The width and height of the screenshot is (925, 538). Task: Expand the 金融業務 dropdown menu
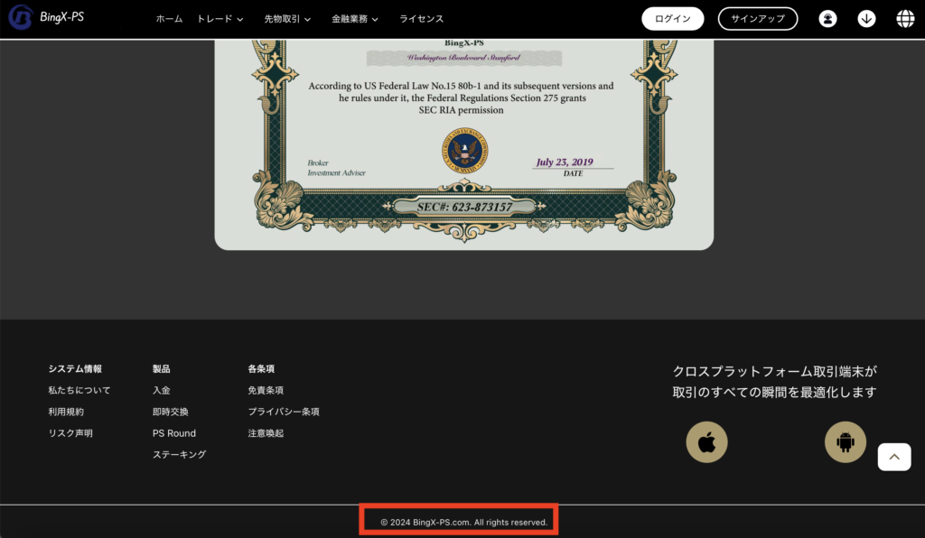[x=354, y=19]
